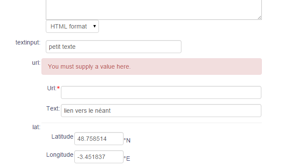
Task: Click the red required asterisk beside Url
Action: coord(58,88)
